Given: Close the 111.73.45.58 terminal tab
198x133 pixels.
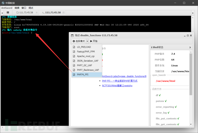Looking at the screenshot, I should coord(63,13).
